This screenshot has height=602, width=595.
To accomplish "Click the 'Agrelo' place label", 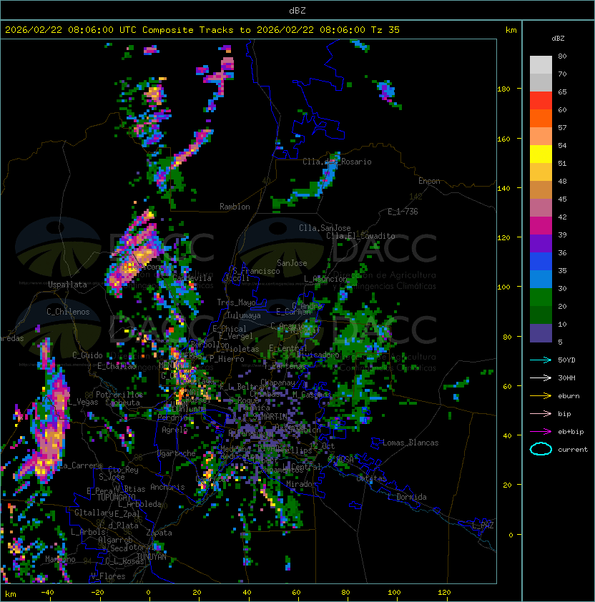I will coord(174,430).
